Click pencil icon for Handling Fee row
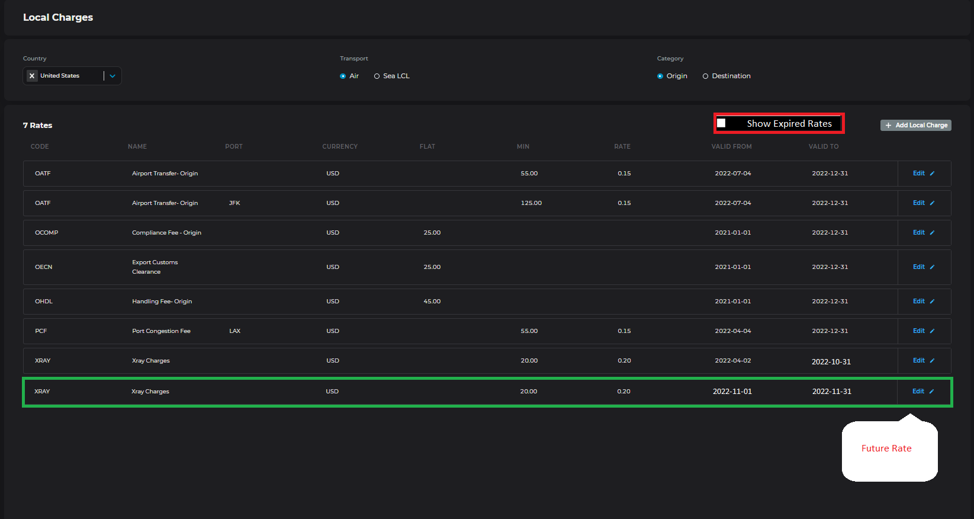 coord(932,302)
